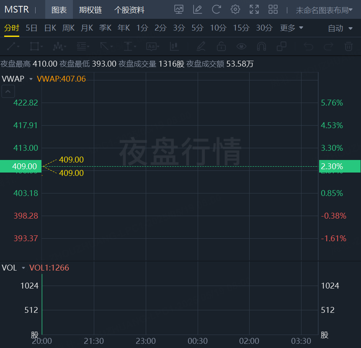Image resolution: width=361 pixels, height=348 pixels.
Task: Switch to 月K chart period
Action: [x=87, y=28]
